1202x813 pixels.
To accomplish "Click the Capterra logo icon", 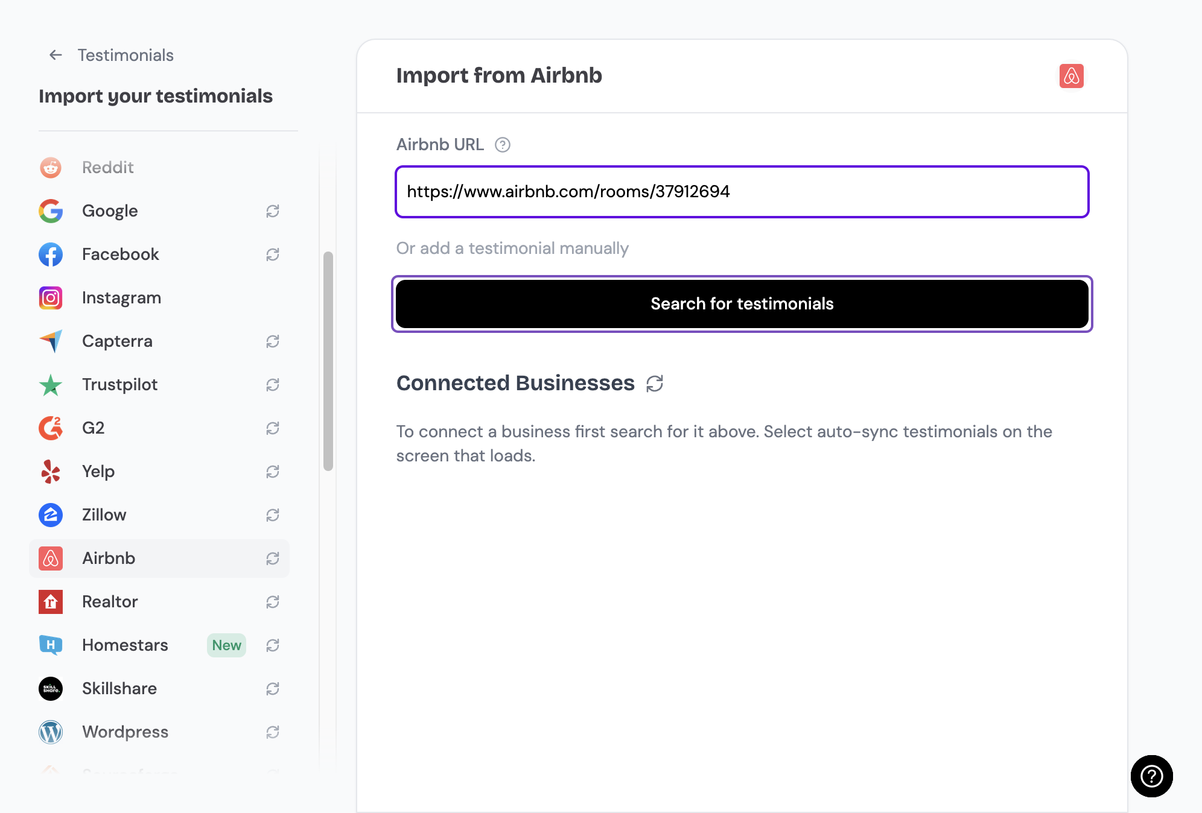I will pyautogui.click(x=51, y=341).
